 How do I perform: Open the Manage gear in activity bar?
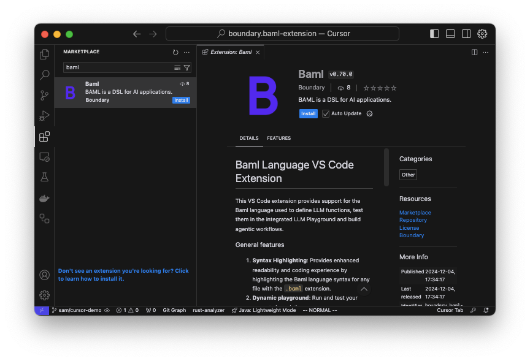[44, 295]
